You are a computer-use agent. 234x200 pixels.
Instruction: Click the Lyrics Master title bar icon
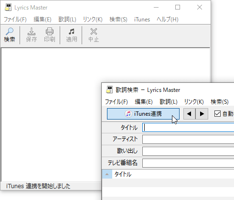point(8,7)
